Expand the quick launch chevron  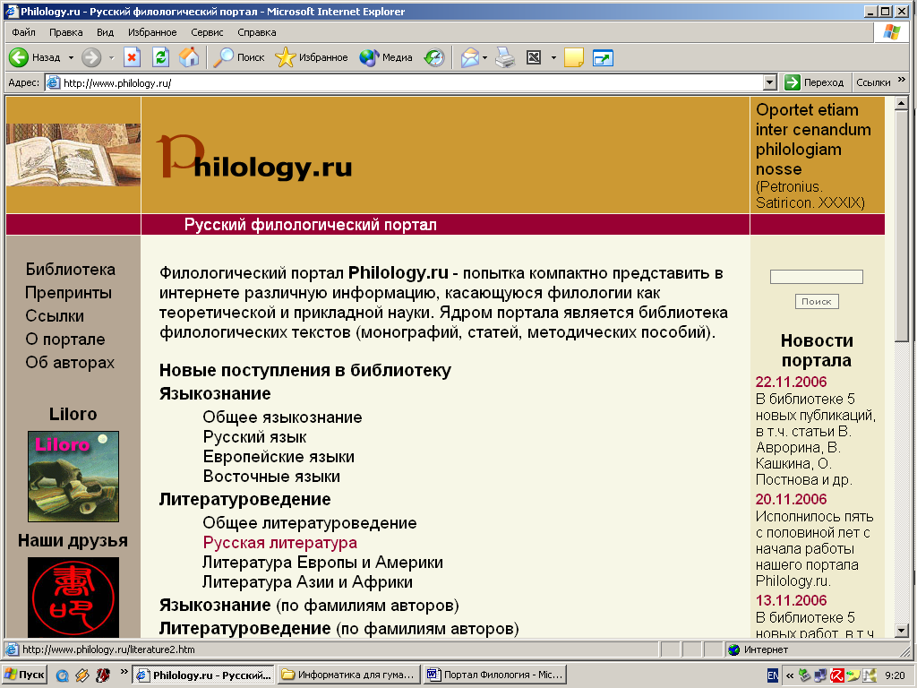point(124,672)
